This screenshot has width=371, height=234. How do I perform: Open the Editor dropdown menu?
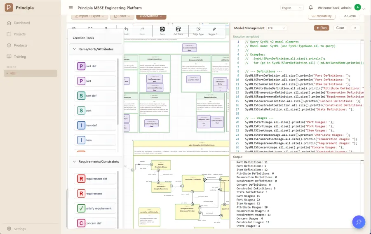click(x=122, y=17)
